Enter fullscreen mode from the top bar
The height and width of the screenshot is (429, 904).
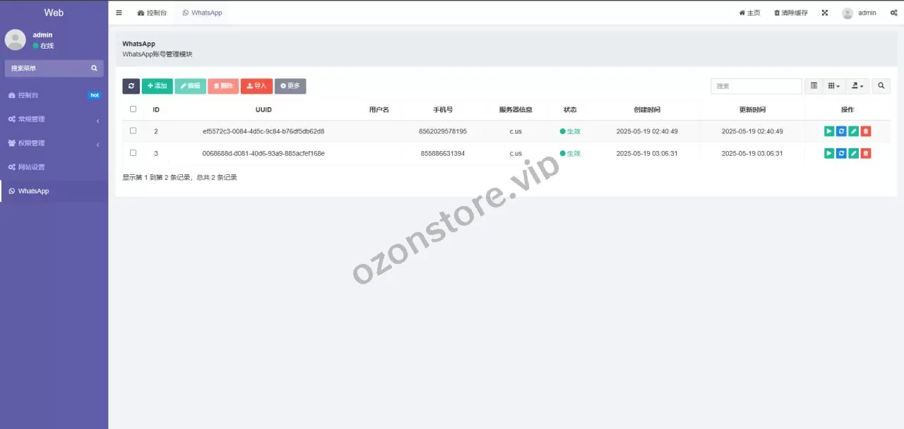pyautogui.click(x=824, y=13)
